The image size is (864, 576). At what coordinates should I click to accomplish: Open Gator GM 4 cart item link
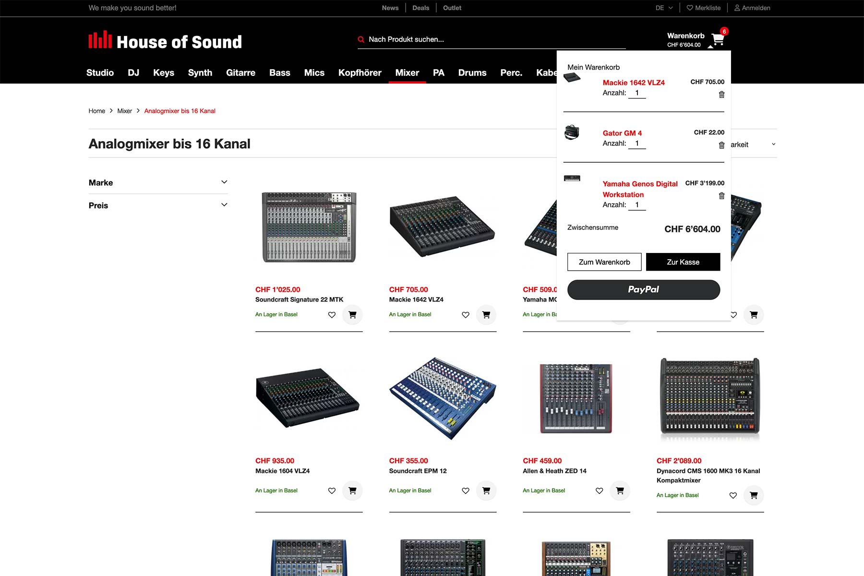[622, 133]
